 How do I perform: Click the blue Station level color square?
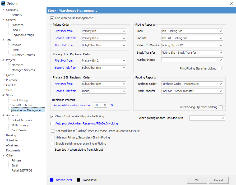(52, 180)
